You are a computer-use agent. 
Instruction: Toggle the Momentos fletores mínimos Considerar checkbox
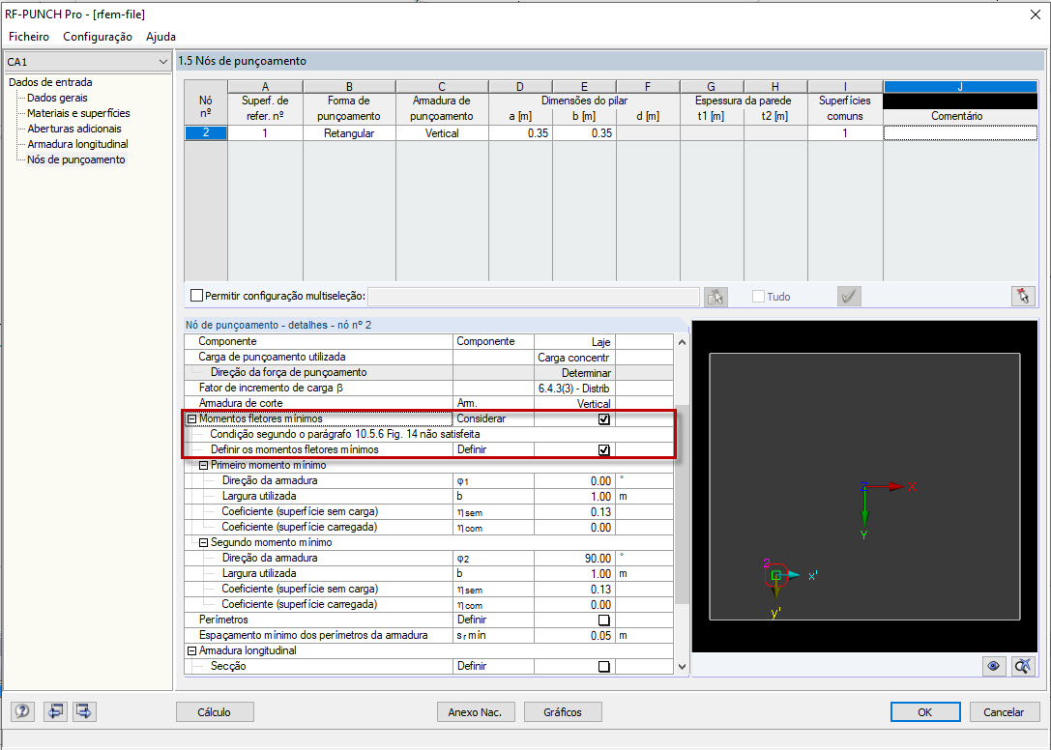[604, 418]
